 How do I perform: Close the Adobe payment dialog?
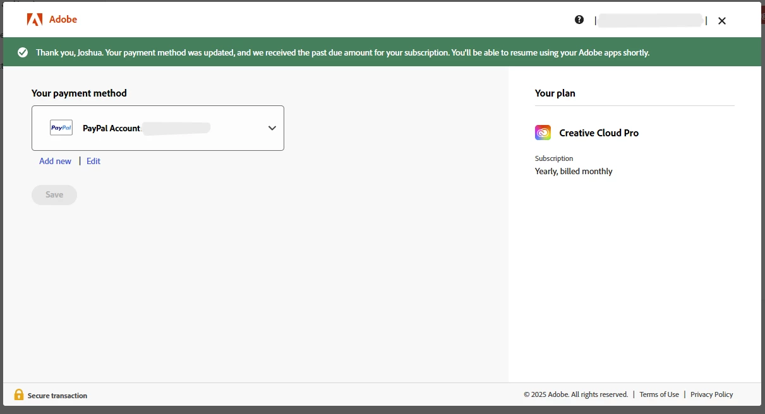click(x=722, y=21)
